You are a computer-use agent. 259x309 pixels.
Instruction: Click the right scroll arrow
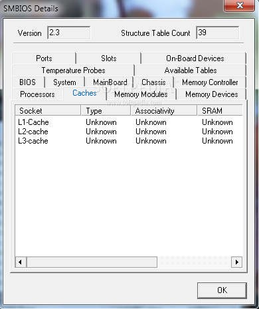click(x=237, y=262)
